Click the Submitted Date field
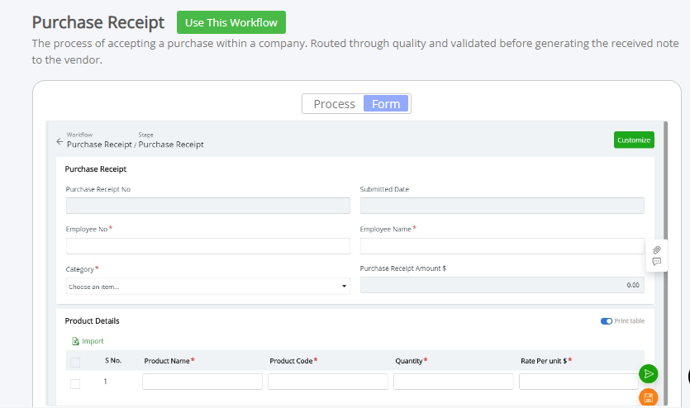 click(502, 206)
